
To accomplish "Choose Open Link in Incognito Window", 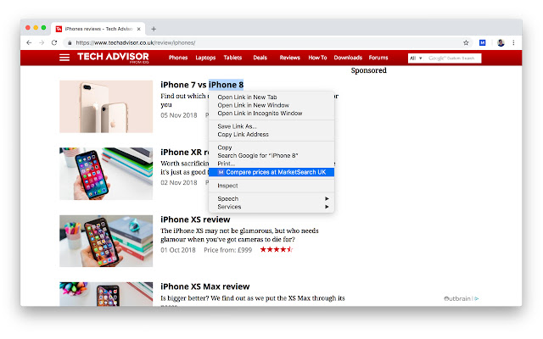I will (271, 113).
